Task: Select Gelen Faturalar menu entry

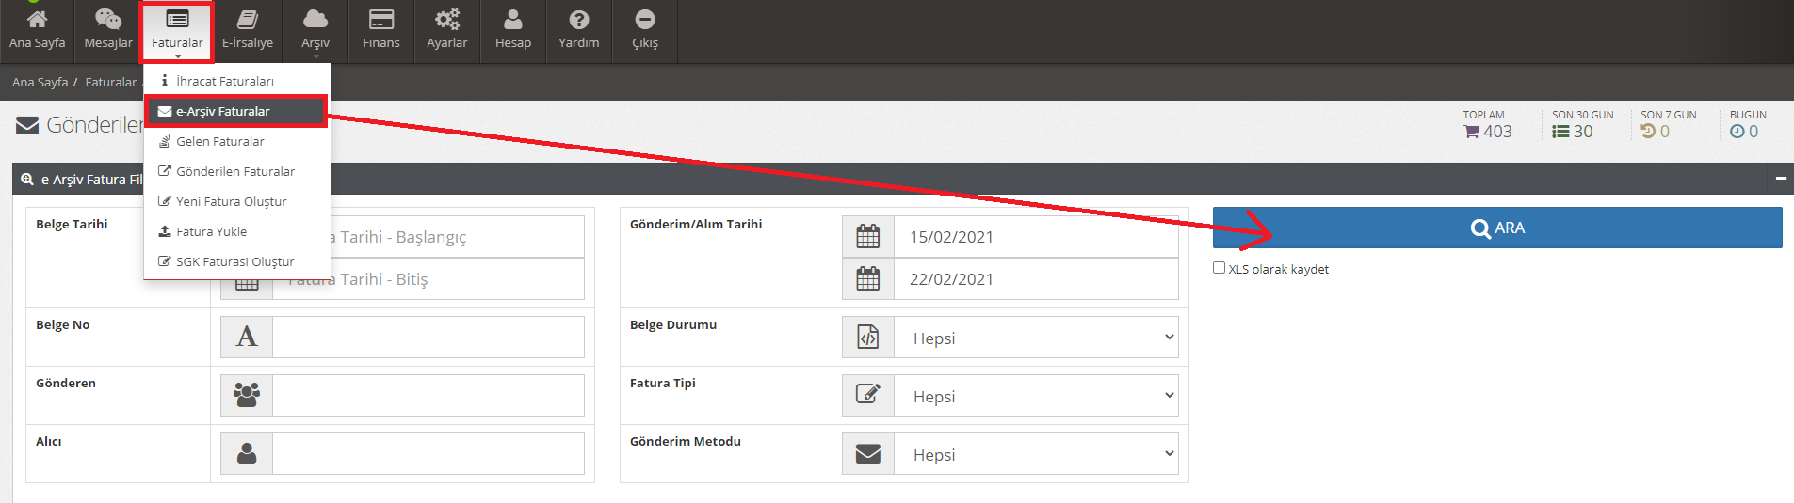Action: [219, 141]
